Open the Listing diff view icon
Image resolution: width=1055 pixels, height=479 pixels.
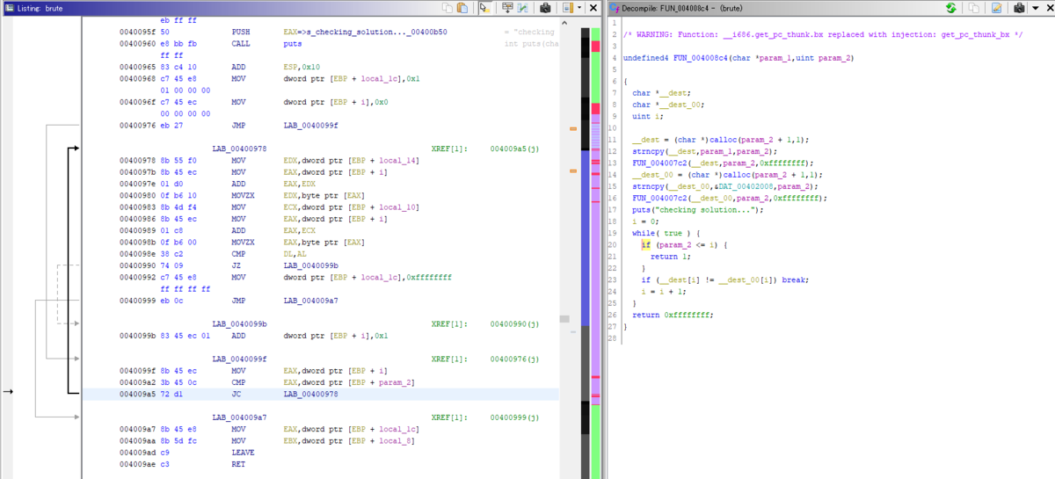[523, 8]
